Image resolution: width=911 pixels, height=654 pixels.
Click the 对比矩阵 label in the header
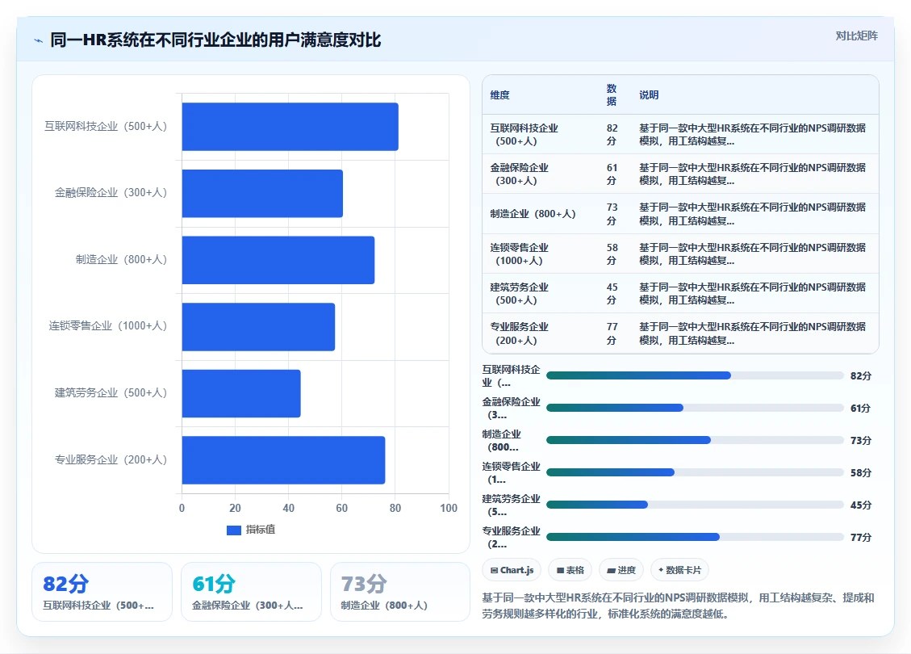coord(856,36)
